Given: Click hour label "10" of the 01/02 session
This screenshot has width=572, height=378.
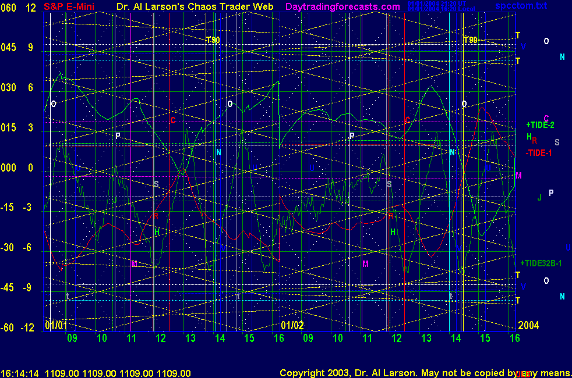Looking at the screenshot, I should click(337, 338).
